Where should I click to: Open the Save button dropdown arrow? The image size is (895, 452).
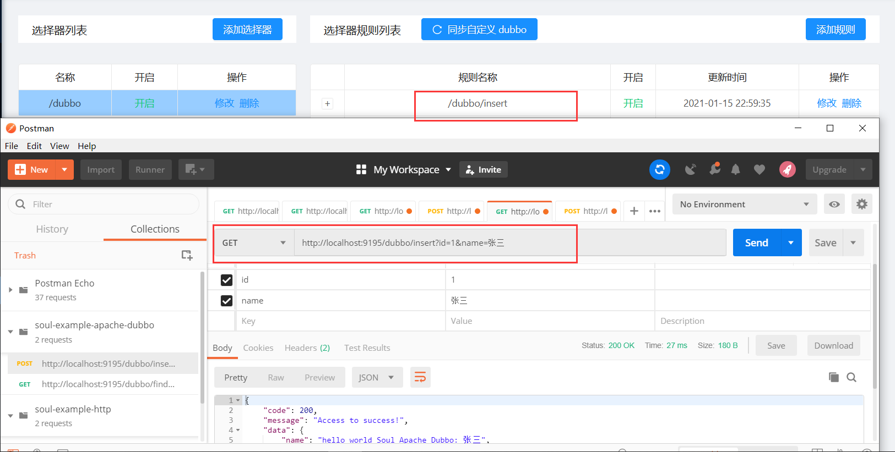(x=853, y=242)
